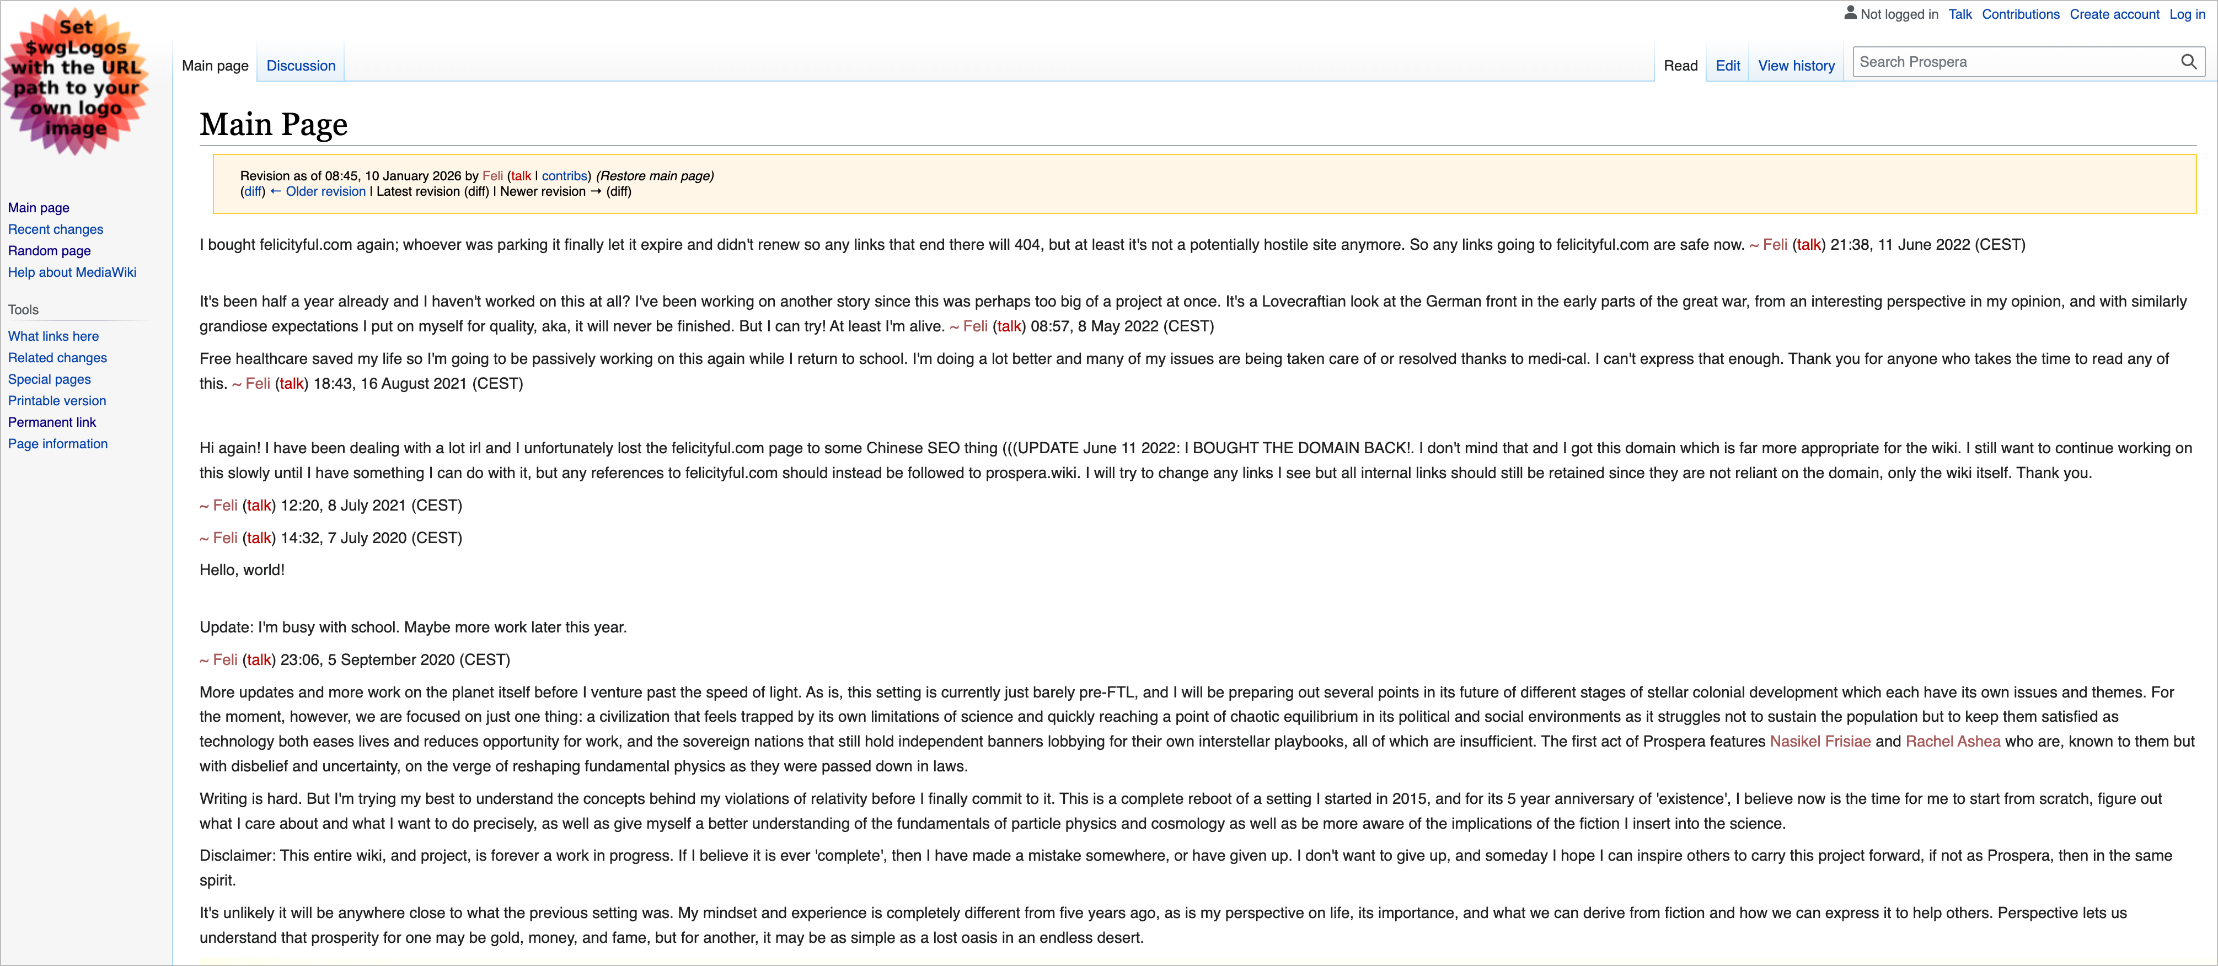Click the Log in link
The height and width of the screenshot is (966, 2218).
click(2187, 14)
